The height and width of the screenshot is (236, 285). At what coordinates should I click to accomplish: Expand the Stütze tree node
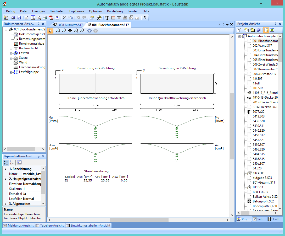(11, 58)
